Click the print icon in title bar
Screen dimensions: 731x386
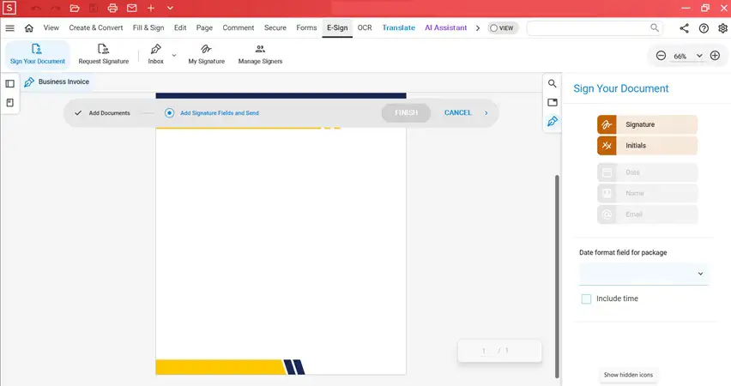pyautogui.click(x=112, y=8)
